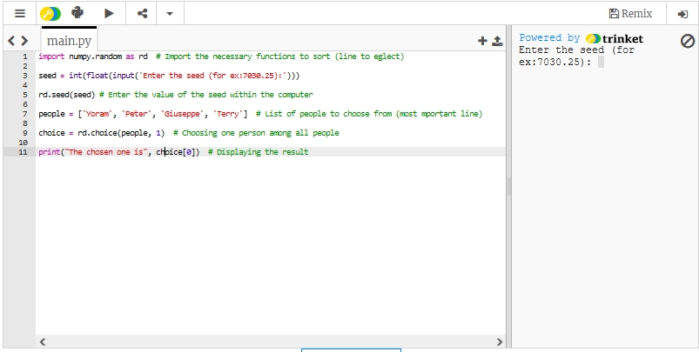Open the share options icon
This screenshot has height=352, width=699.
[142, 13]
